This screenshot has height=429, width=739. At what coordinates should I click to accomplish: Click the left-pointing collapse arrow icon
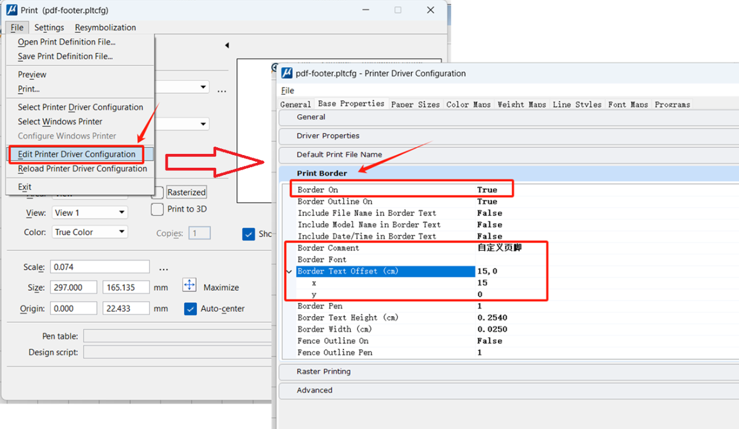tap(227, 45)
